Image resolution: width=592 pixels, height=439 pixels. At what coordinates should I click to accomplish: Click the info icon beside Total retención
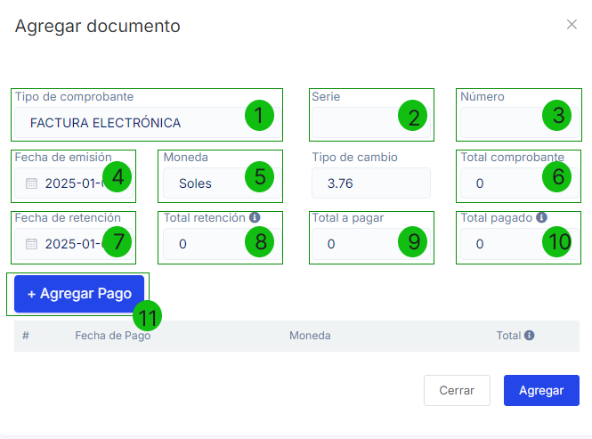click(255, 217)
